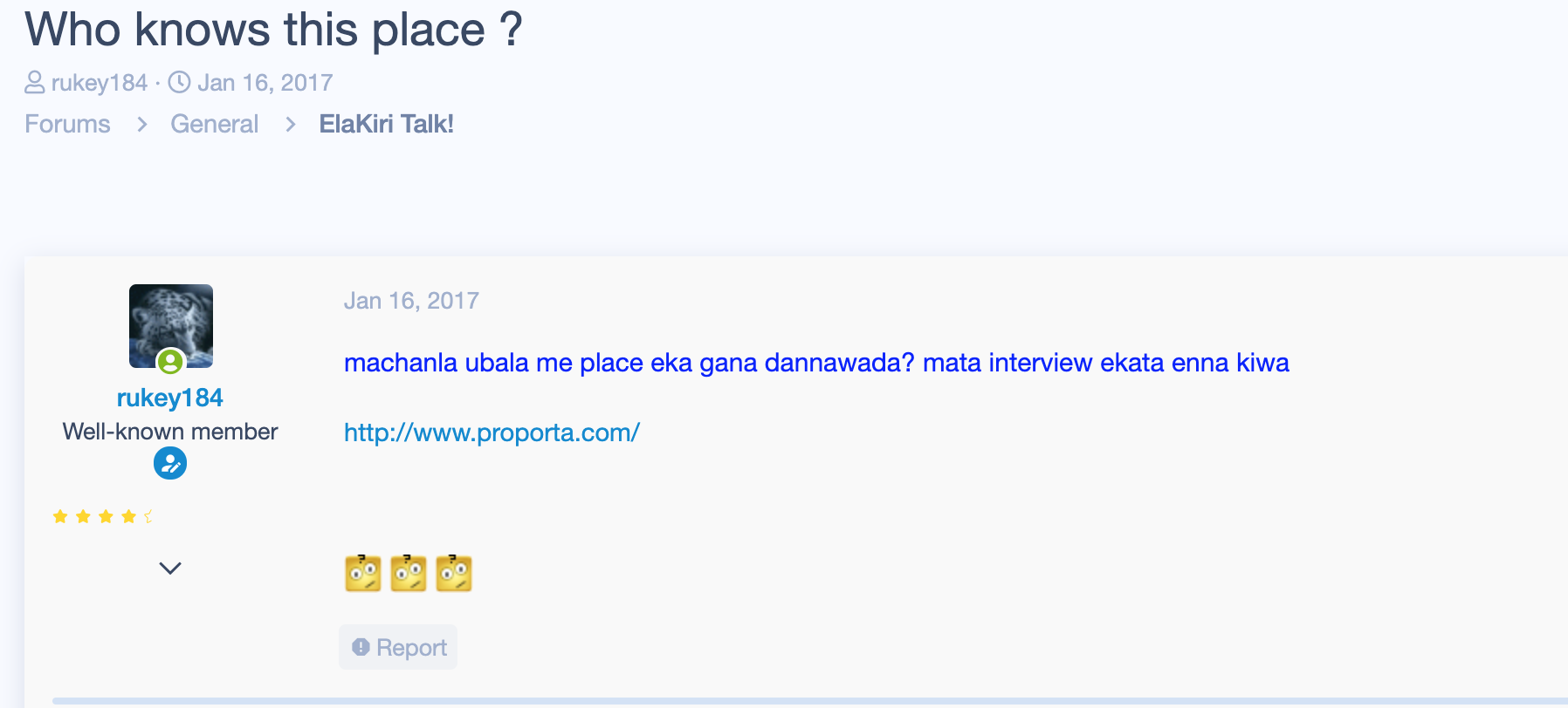Click the green online status badge on avatar
The height and width of the screenshot is (708, 1568).
(x=170, y=361)
